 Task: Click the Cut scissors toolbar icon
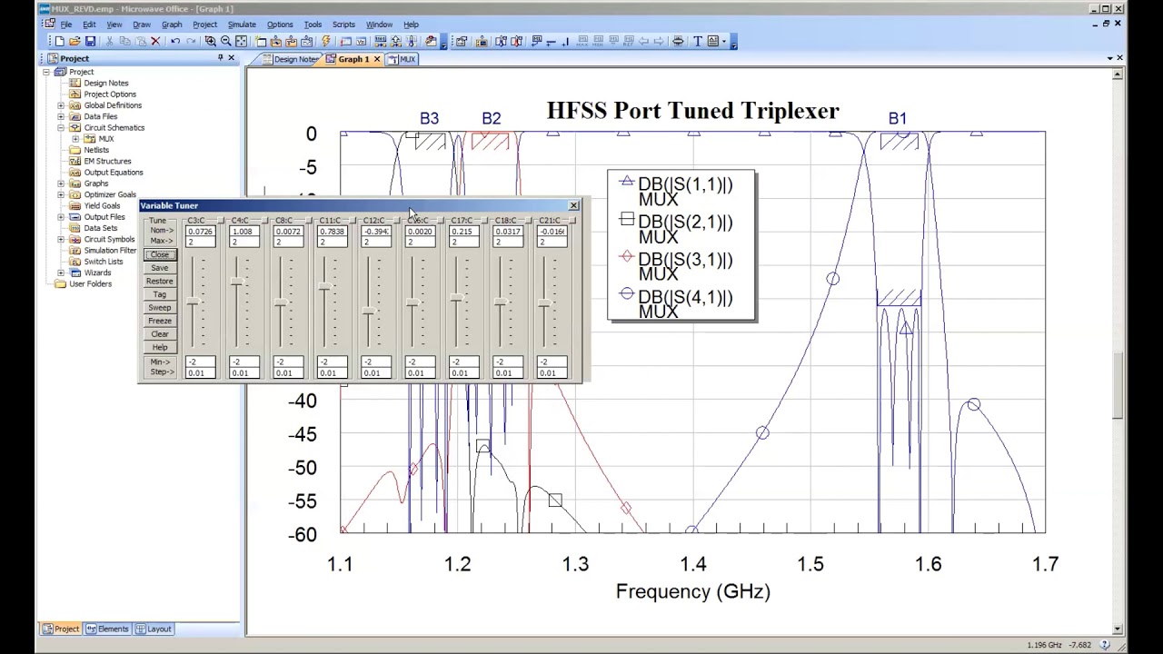tap(110, 41)
